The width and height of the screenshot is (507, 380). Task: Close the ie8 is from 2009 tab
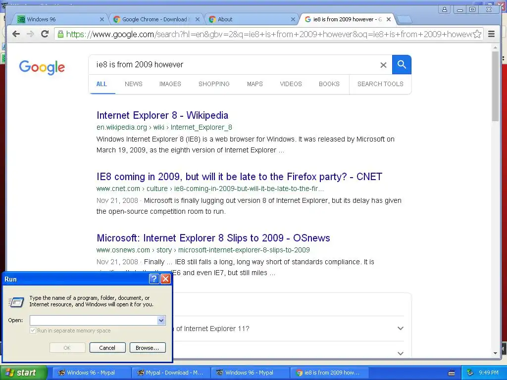[x=389, y=19]
